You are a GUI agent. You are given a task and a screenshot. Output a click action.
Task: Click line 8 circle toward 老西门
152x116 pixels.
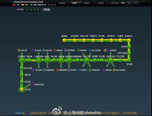point(79,70)
